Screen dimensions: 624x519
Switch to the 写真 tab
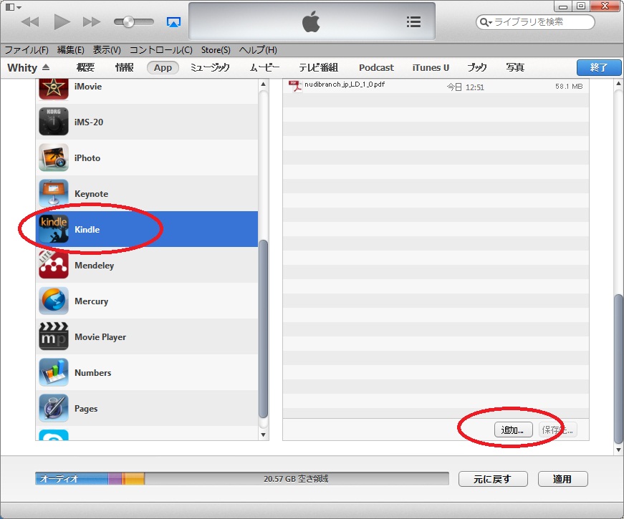(515, 67)
